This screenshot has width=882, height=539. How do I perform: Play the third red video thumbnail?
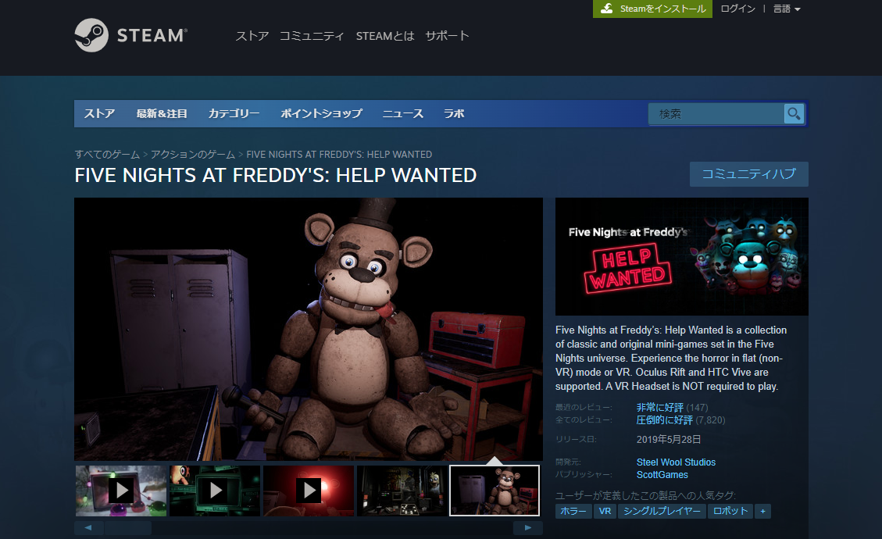pyautogui.click(x=309, y=491)
